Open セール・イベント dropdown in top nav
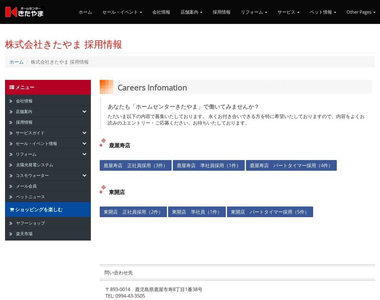 (122, 12)
